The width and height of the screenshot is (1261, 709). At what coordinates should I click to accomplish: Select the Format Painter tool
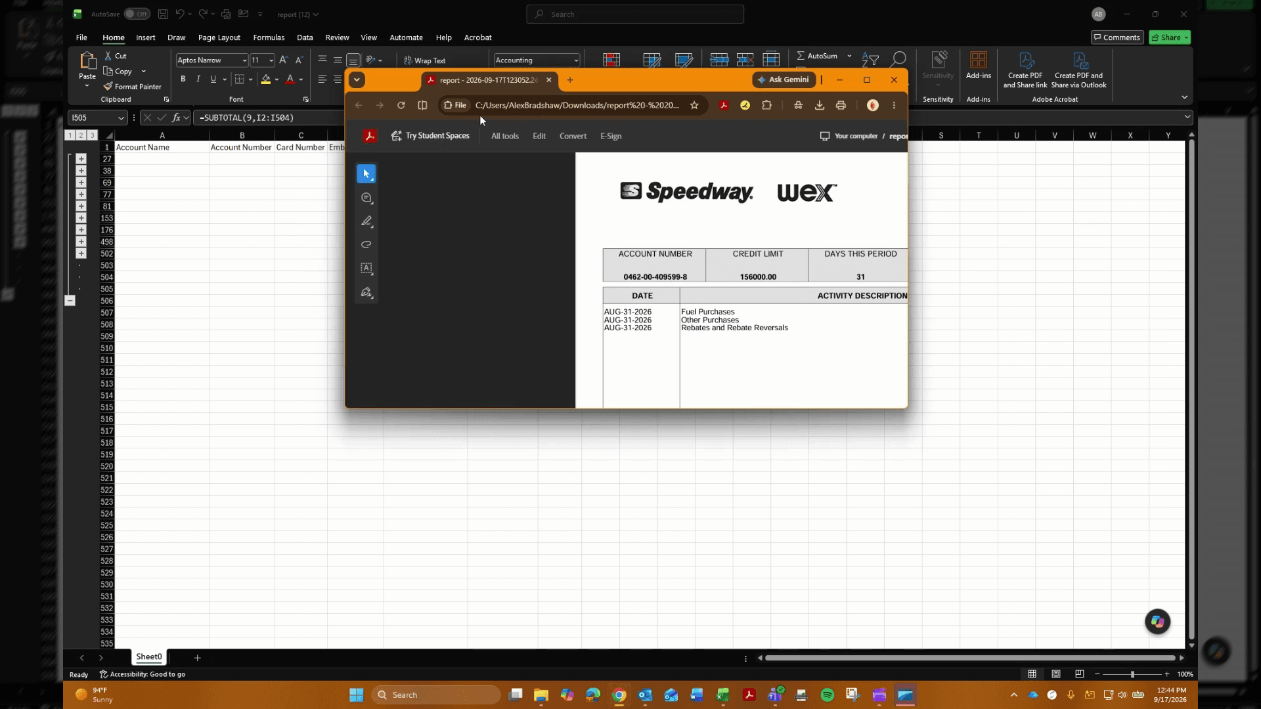132,87
